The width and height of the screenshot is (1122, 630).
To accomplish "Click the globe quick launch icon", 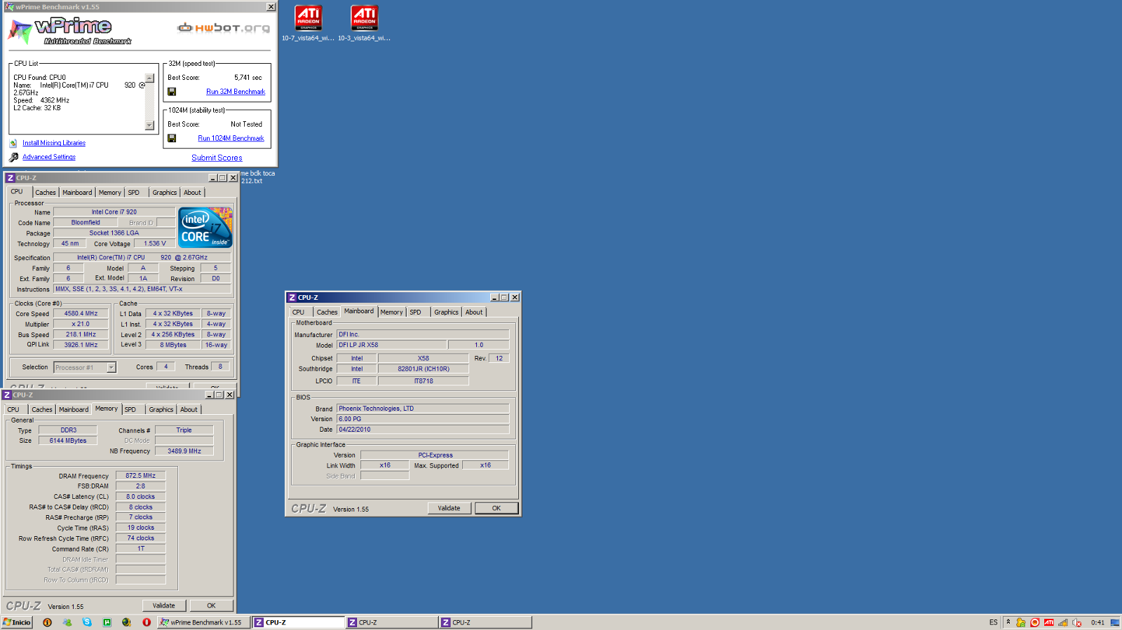I will click(x=126, y=622).
